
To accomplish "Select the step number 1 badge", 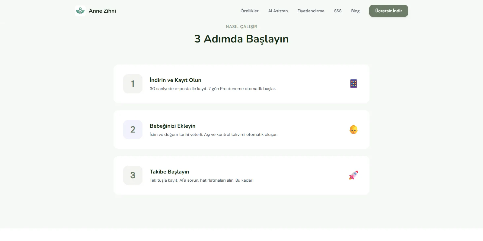I will tap(133, 84).
